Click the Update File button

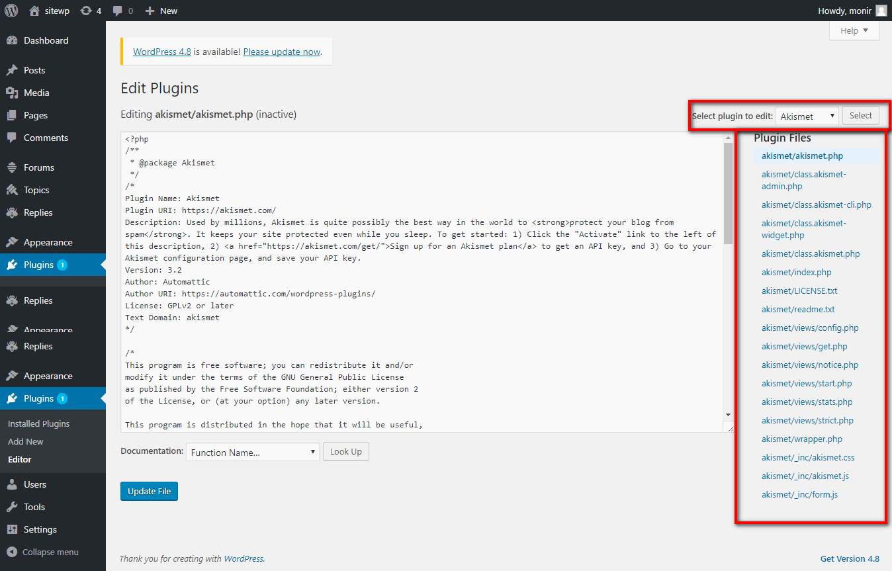(x=149, y=491)
